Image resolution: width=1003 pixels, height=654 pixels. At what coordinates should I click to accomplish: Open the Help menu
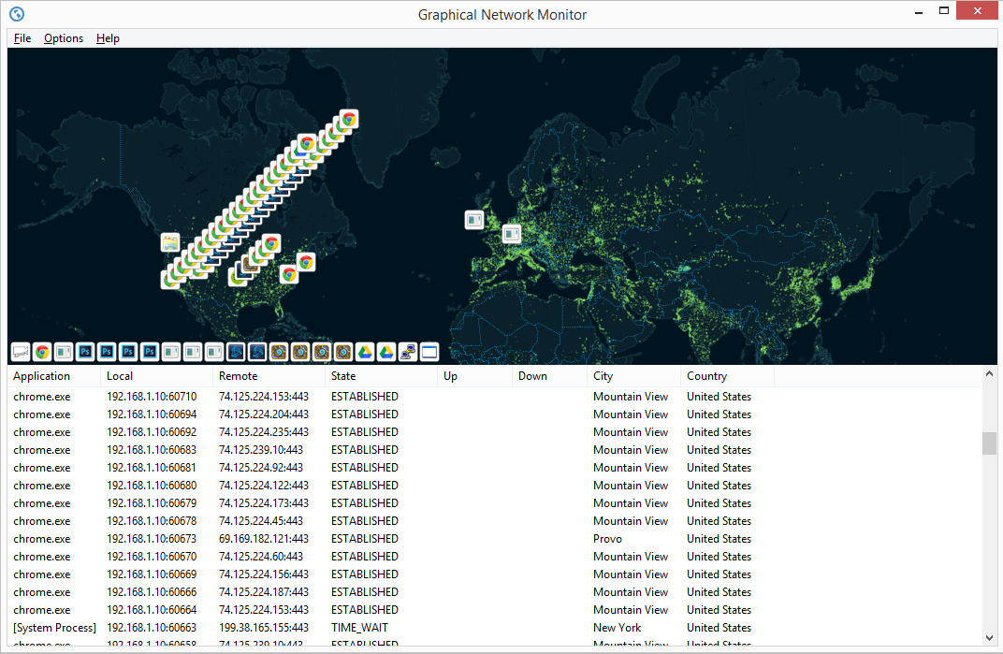pyautogui.click(x=108, y=38)
